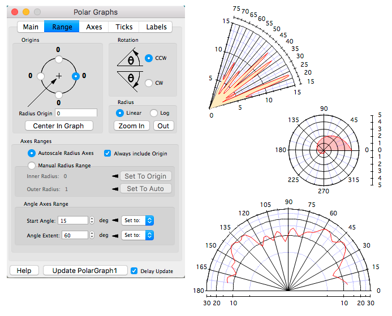Click the Set To Auto button
Image resolution: width=392 pixels, height=316 pixels.
click(146, 189)
